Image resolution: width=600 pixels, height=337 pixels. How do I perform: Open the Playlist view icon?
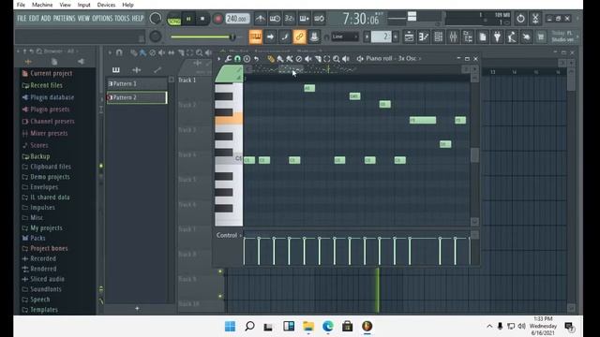[409, 37]
